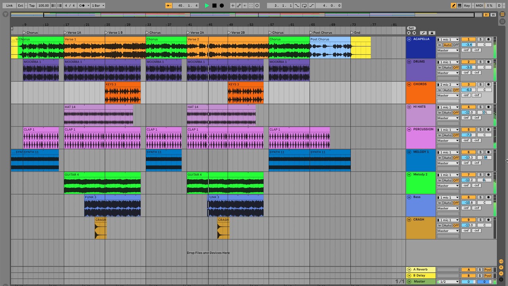Open the ACAPELLA input channel dropdown '1 mic 1'

pyautogui.click(x=448, y=39)
